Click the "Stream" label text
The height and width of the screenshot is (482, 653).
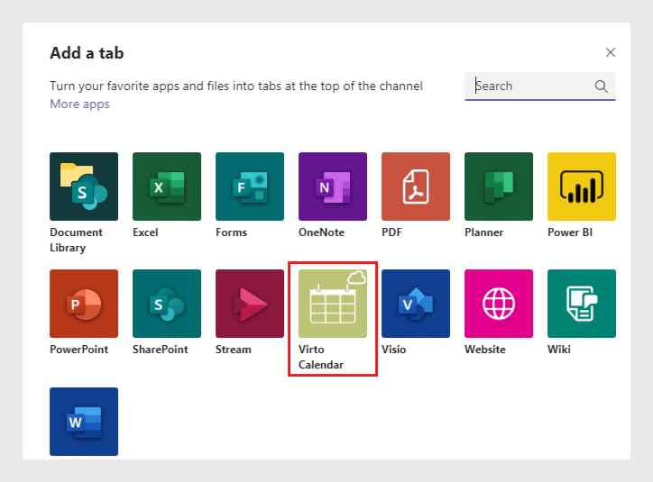pyautogui.click(x=234, y=350)
